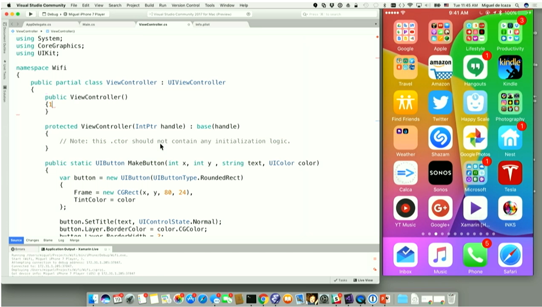Image resolution: width=542 pixels, height=307 pixels.
Task: Open Trash in the macOS Dock
Action: (x=451, y=299)
